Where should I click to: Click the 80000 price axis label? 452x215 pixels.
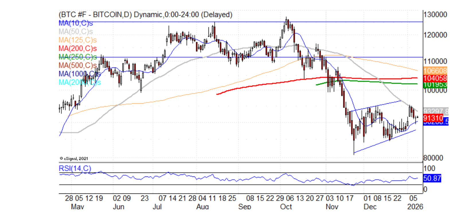(433, 158)
